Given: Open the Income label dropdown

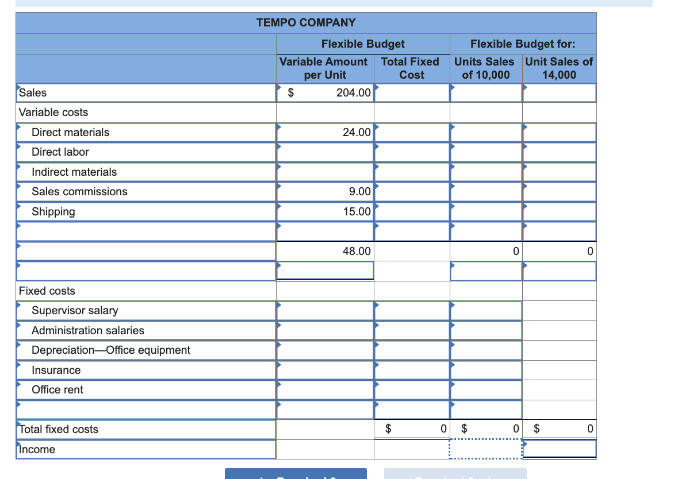Looking at the screenshot, I should pos(146,449).
